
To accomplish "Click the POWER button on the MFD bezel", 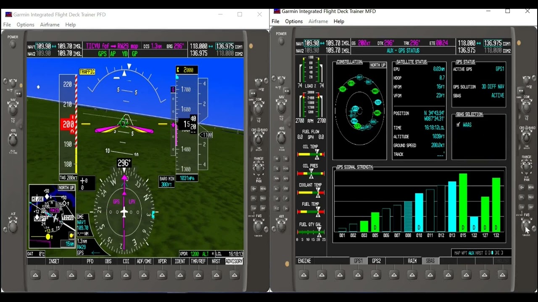I will (x=281, y=41).
